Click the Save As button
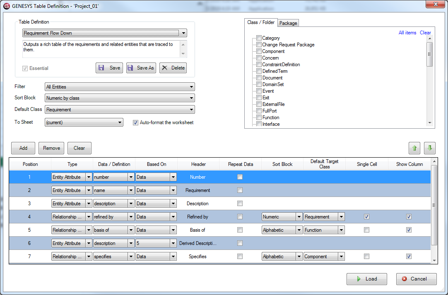448x295 pixels. point(141,68)
